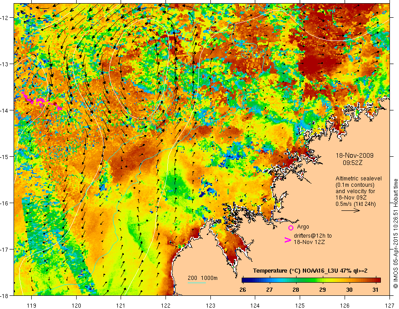Click latitude axis label -16
The width and height of the screenshot is (399, 309).
point(5,203)
